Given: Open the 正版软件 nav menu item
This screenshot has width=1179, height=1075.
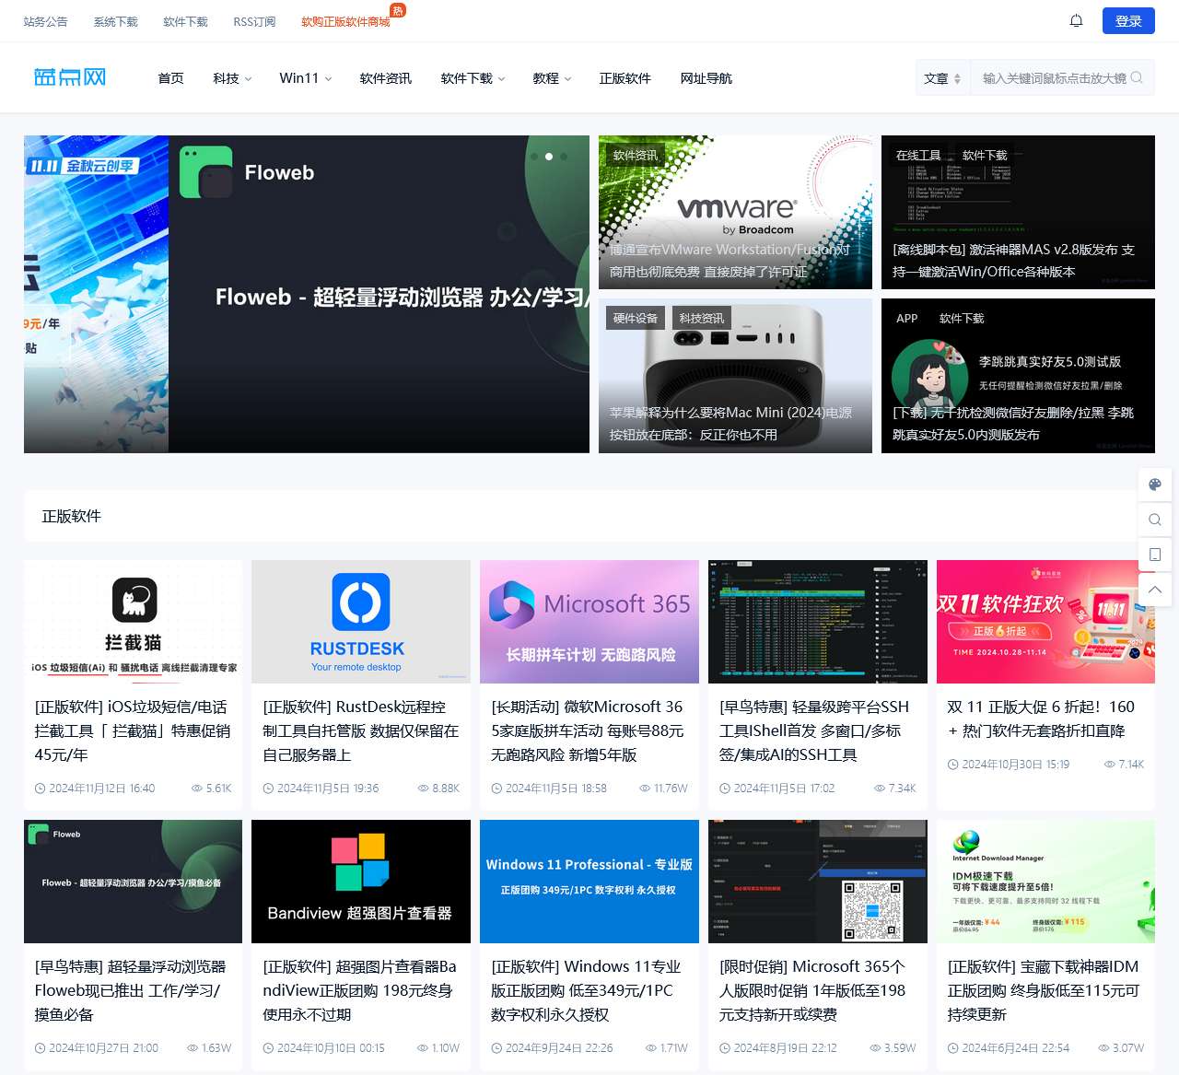Looking at the screenshot, I should (625, 78).
